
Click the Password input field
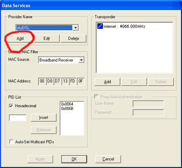148,113
